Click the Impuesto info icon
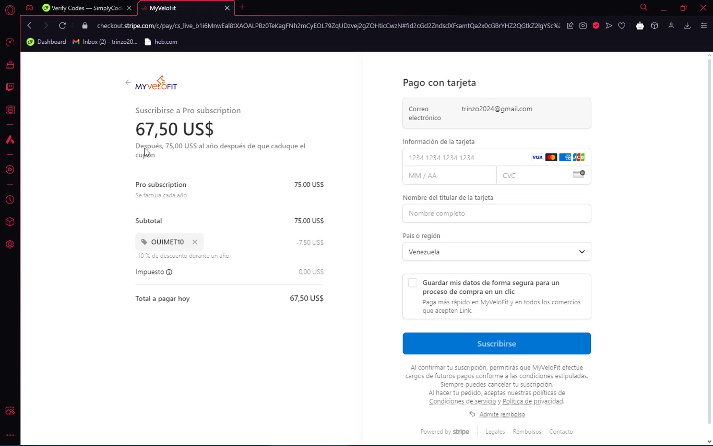 pyautogui.click(x=169, y=272)
